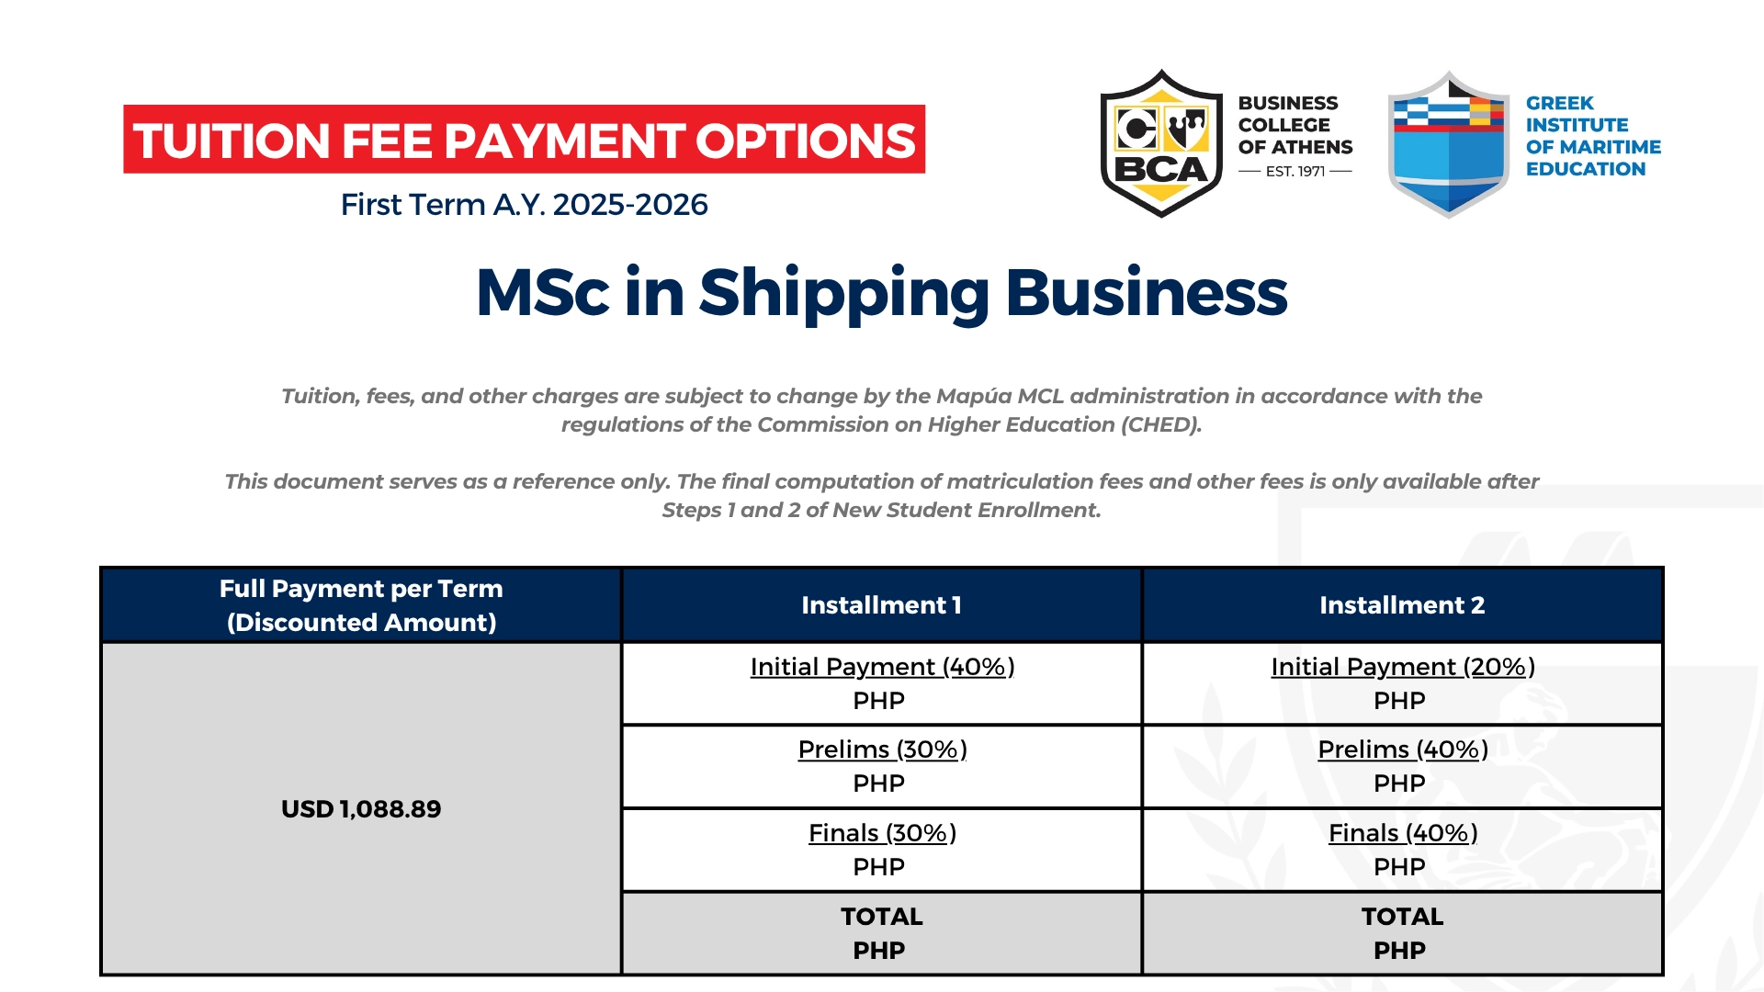Click the USD 1,088.89 amount cell
Screen dimensions: 1764x992
click(x=361, y=808)
